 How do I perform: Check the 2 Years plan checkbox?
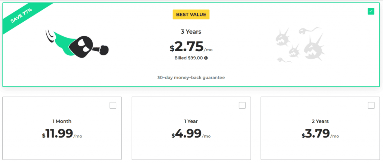click(x=371, y=105)
